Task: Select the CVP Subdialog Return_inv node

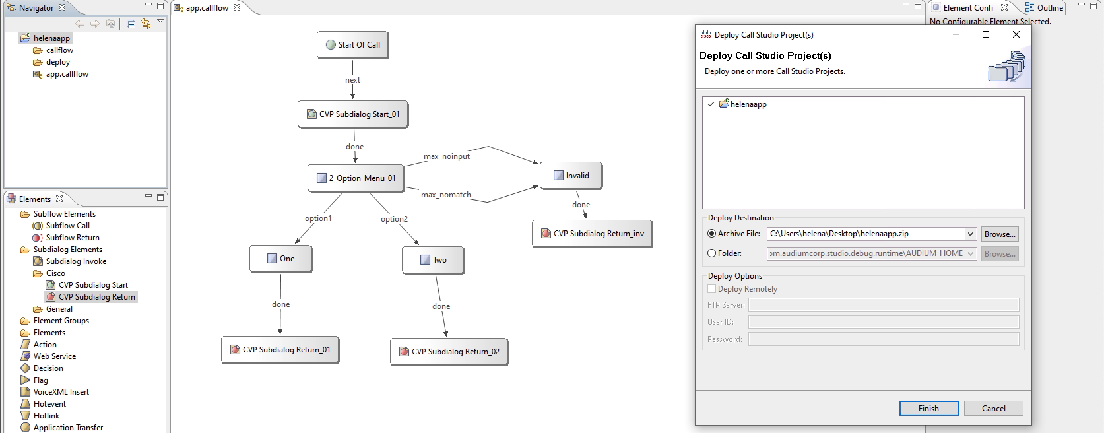Action: [592, 234]
